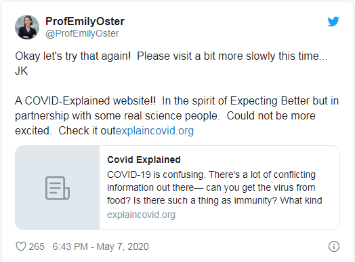The image size is (355, 262).
Task: Click the ProfEmilyOster display name
Action: pos(85,21)
